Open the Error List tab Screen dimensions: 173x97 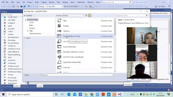coord(32,86)
